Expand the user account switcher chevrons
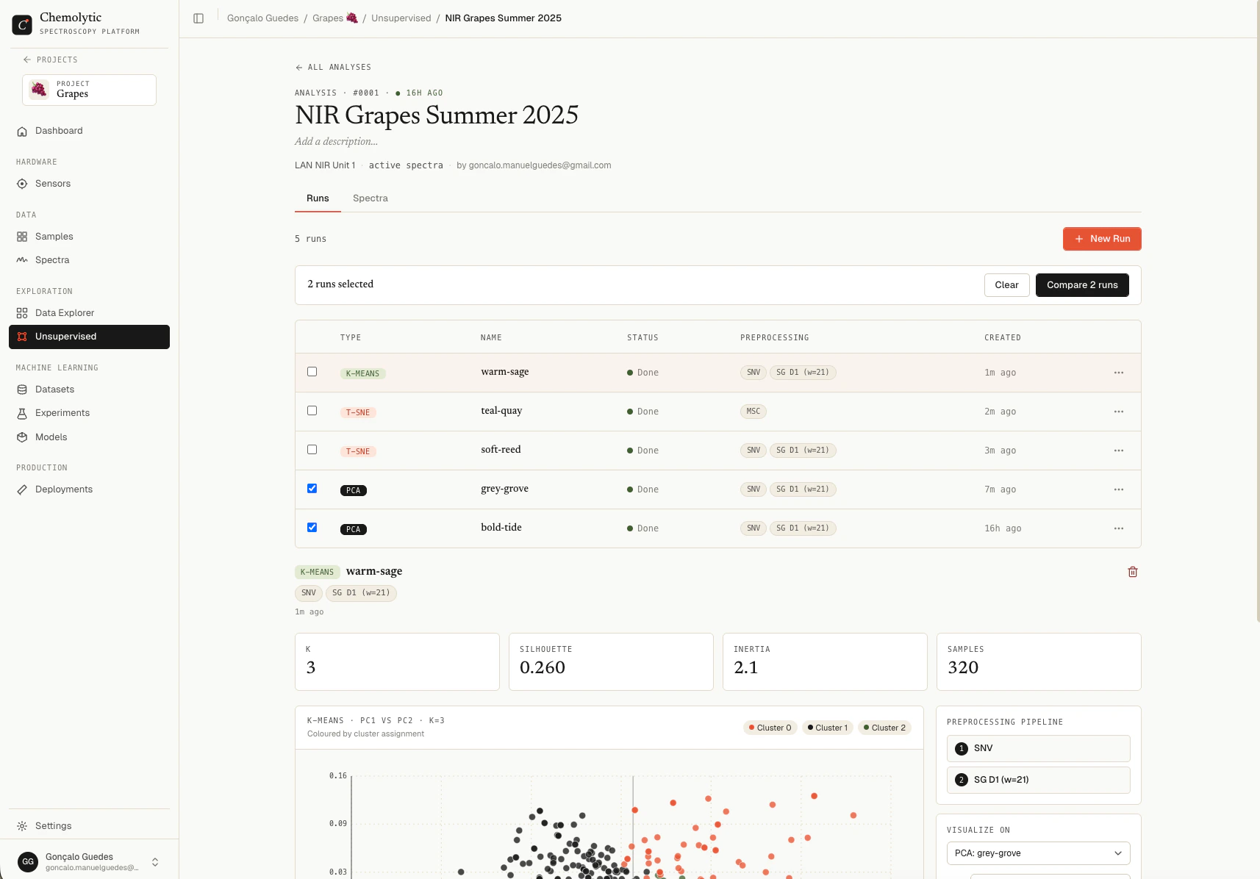The height and width of the screenshot is (879, 1260). (x=155, y=862)
